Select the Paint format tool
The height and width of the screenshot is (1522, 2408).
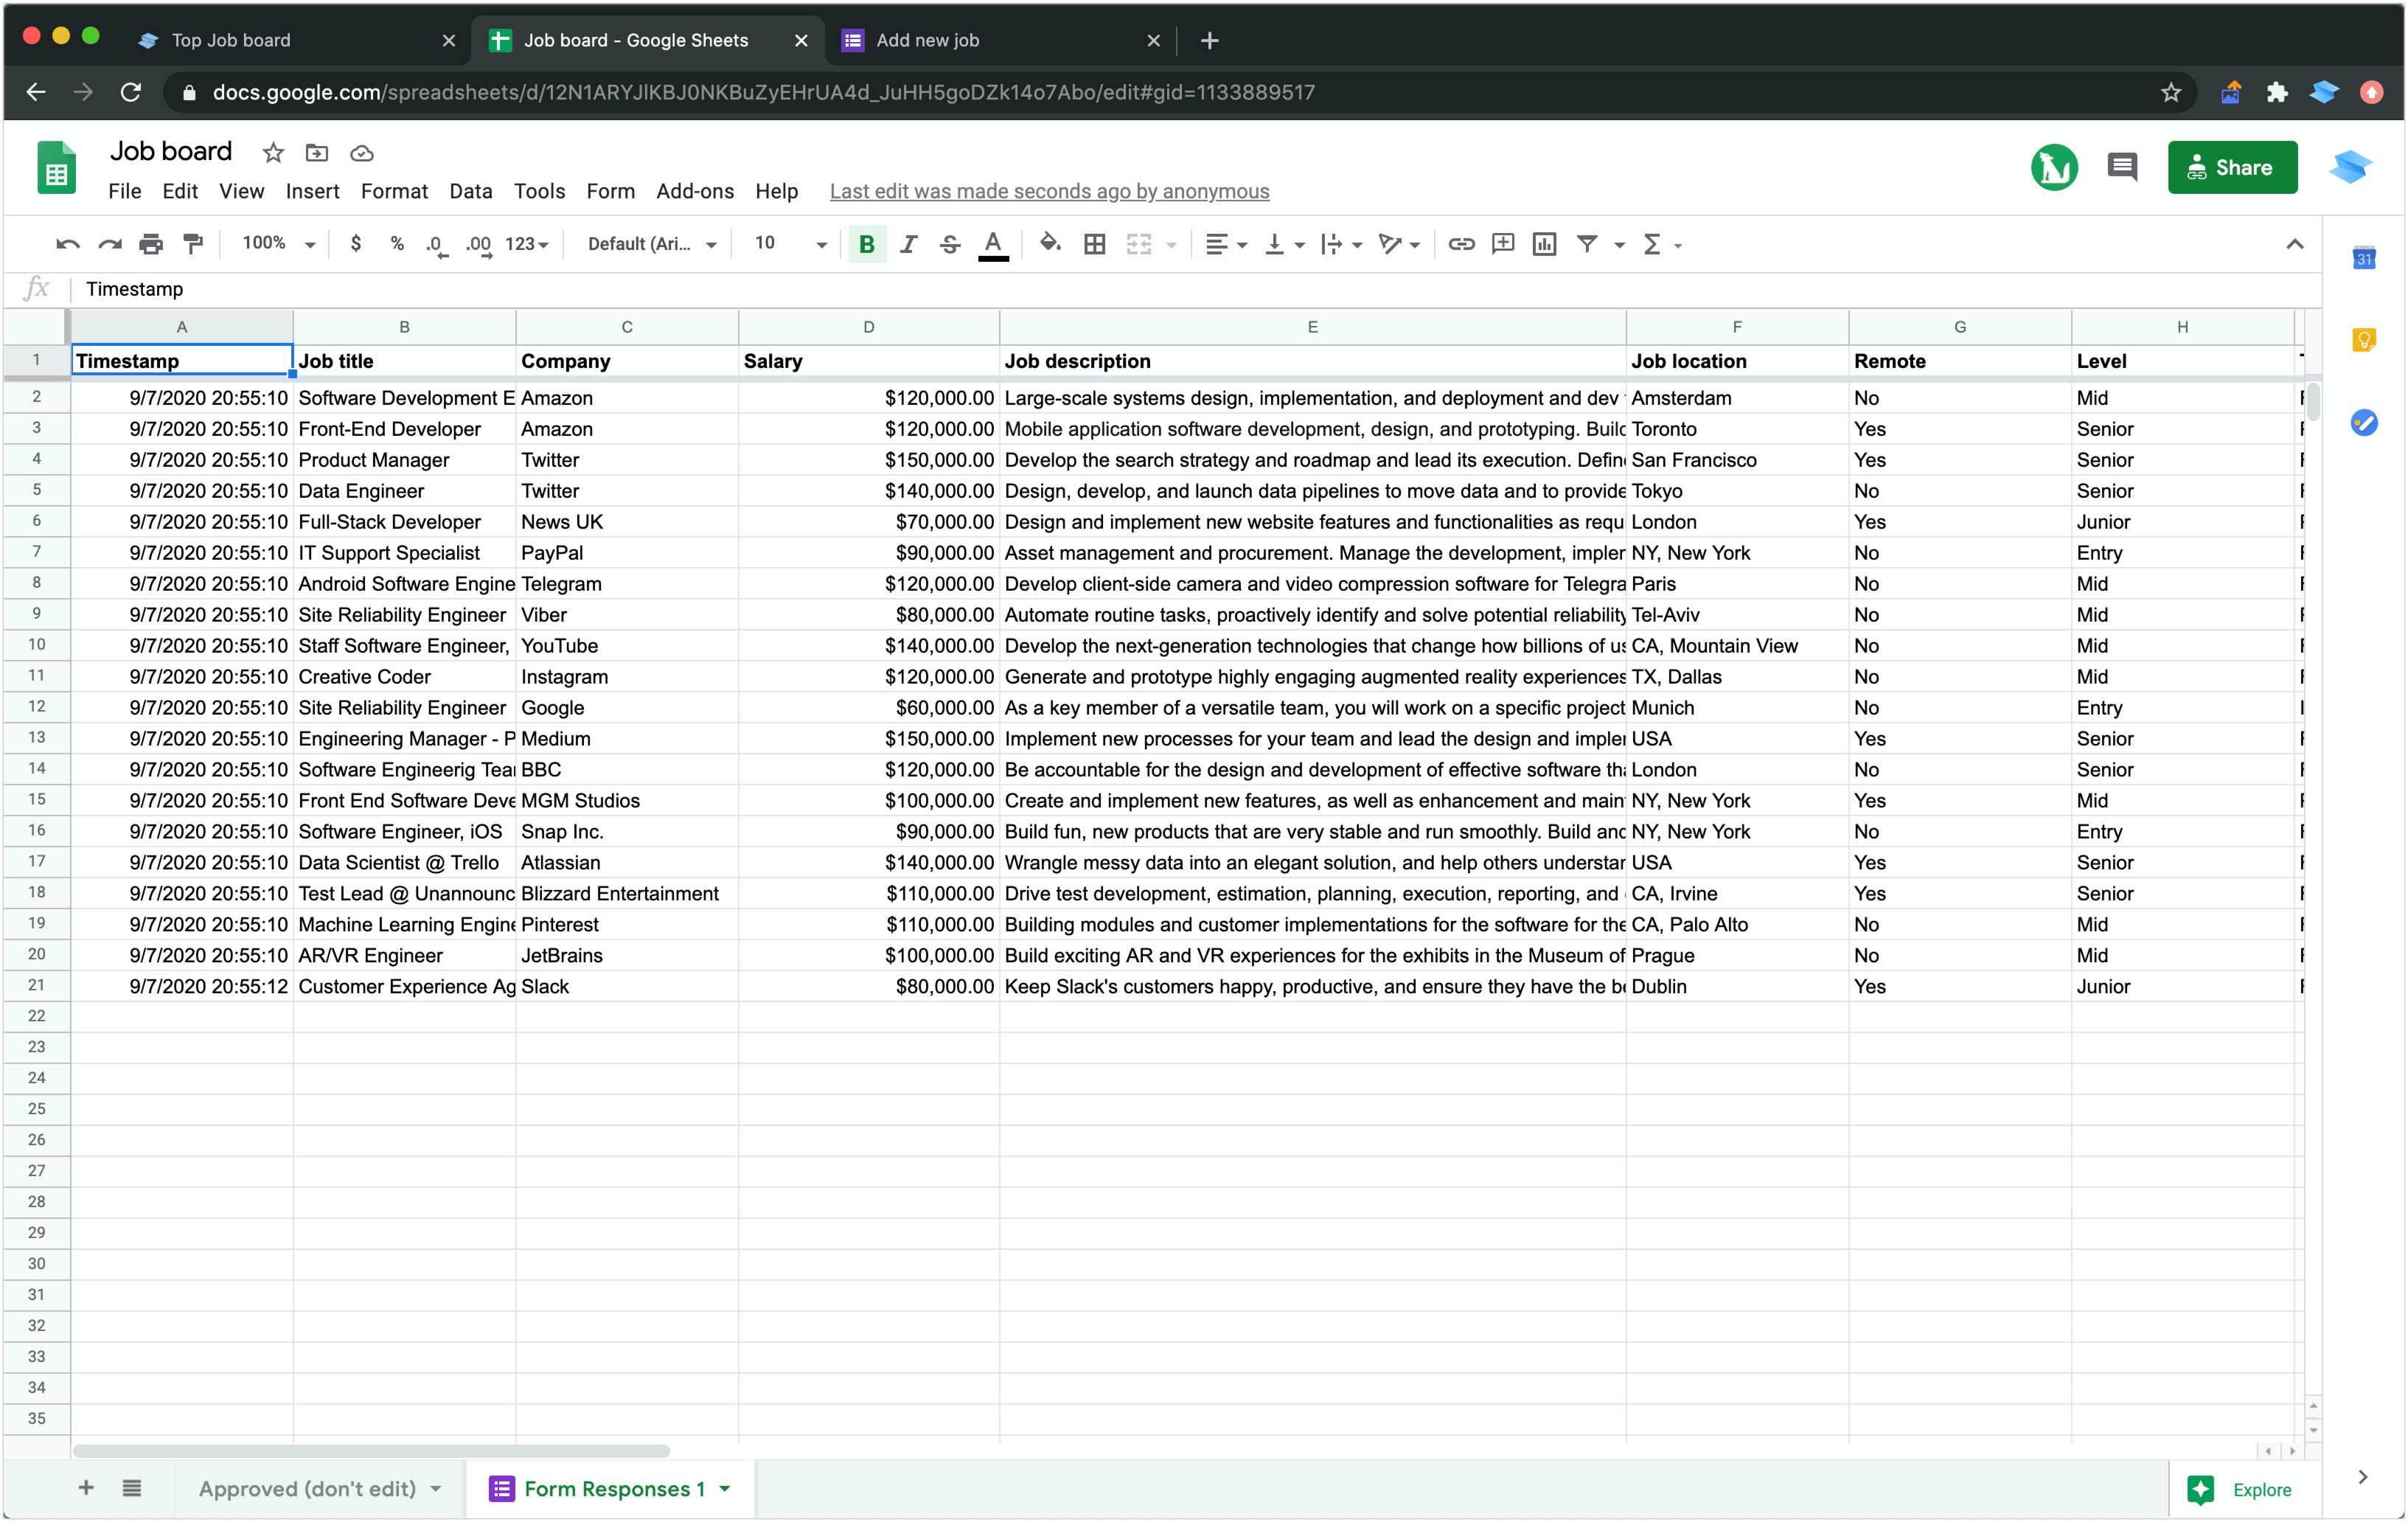(193, 244)
